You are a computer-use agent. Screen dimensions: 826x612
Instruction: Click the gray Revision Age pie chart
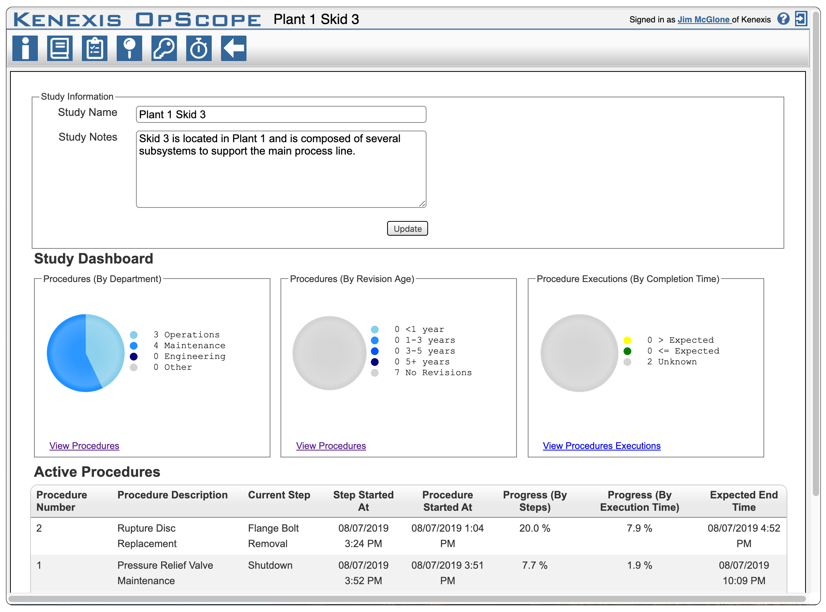[x=330, y=353]
